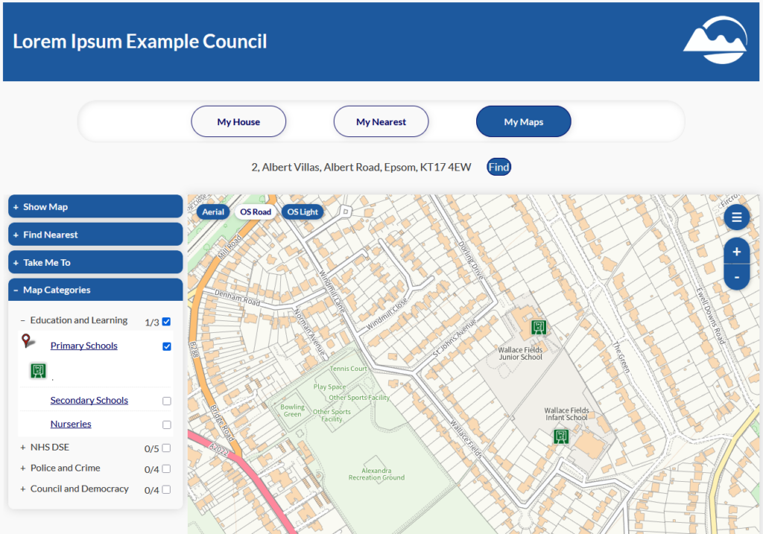Switch basemap to Aerial
Screen dimensions: 763x534
pyautogui.click(x=213, y=212)
